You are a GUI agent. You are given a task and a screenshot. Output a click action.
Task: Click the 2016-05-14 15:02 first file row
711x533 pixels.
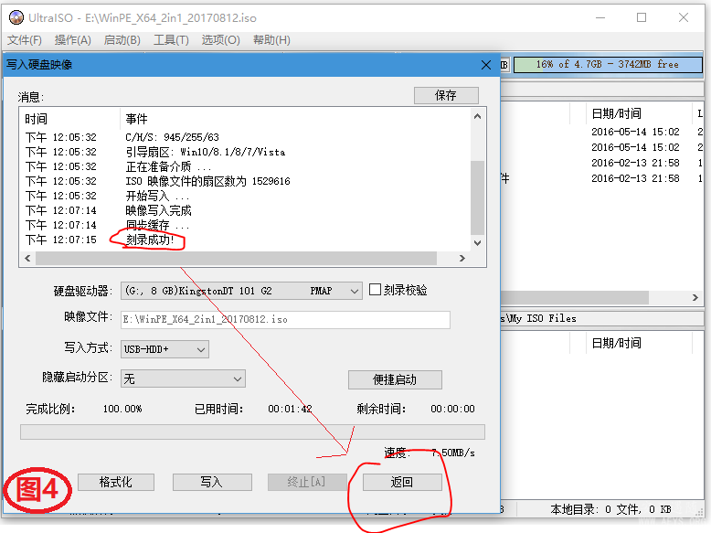point(635,132)
